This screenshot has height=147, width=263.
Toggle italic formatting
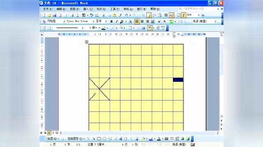pos(117,22)
